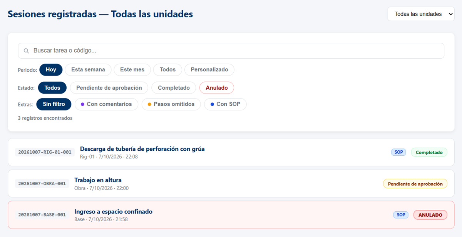The height and width of the screenshot is (237, 462).
Task: Click the magnifier search icon
Action: pos(26,51)
